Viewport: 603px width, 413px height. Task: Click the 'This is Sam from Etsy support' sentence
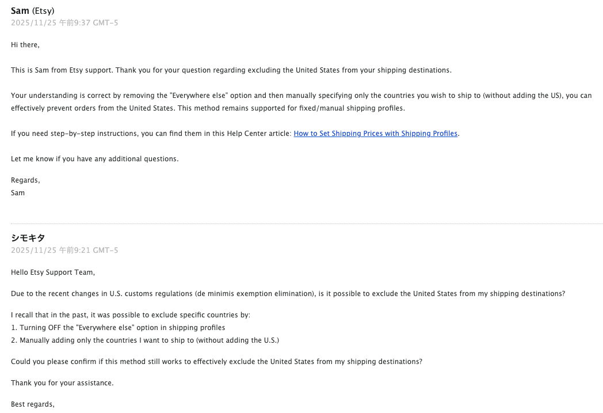(x=231, y=70)
